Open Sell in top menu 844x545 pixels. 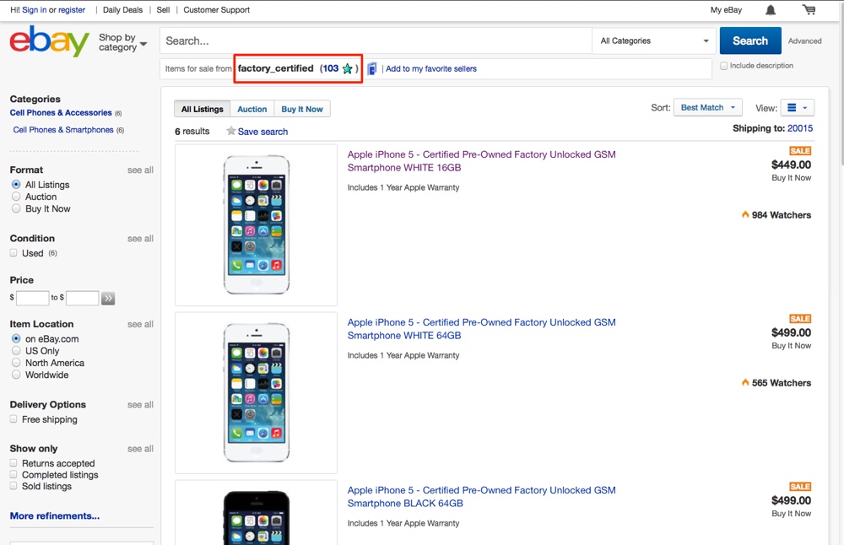coord(163,9)
